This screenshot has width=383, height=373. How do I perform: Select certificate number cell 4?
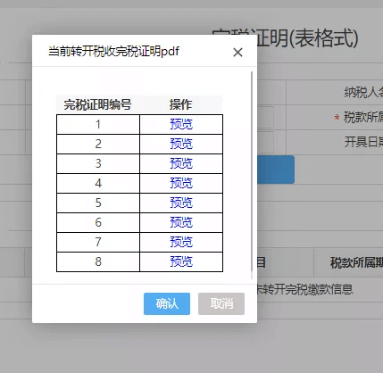98,183
